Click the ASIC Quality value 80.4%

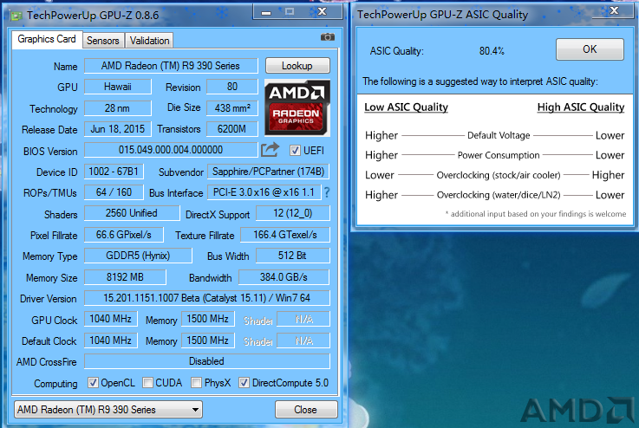click(x=492, y=51)
